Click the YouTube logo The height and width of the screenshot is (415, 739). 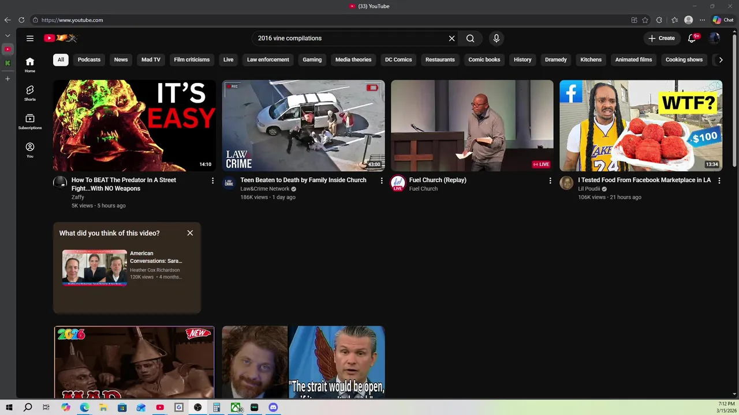coord(61,38)
